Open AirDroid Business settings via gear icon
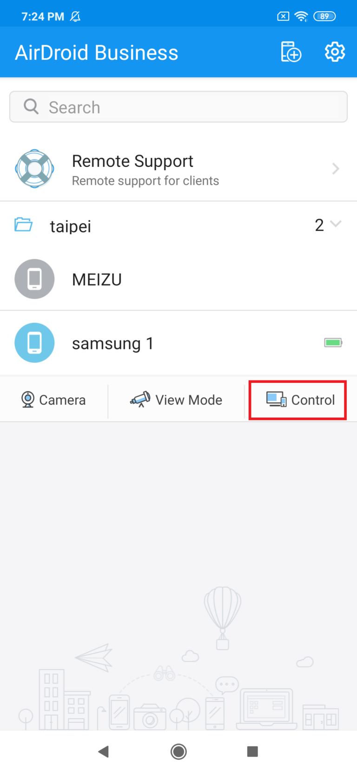Image resolution: width=357 pixels, height=773 pixels. pos(335,52)
